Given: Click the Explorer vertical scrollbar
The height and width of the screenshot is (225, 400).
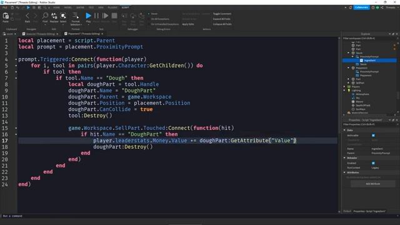Looking at the screenshot, I should pos(398,95).
